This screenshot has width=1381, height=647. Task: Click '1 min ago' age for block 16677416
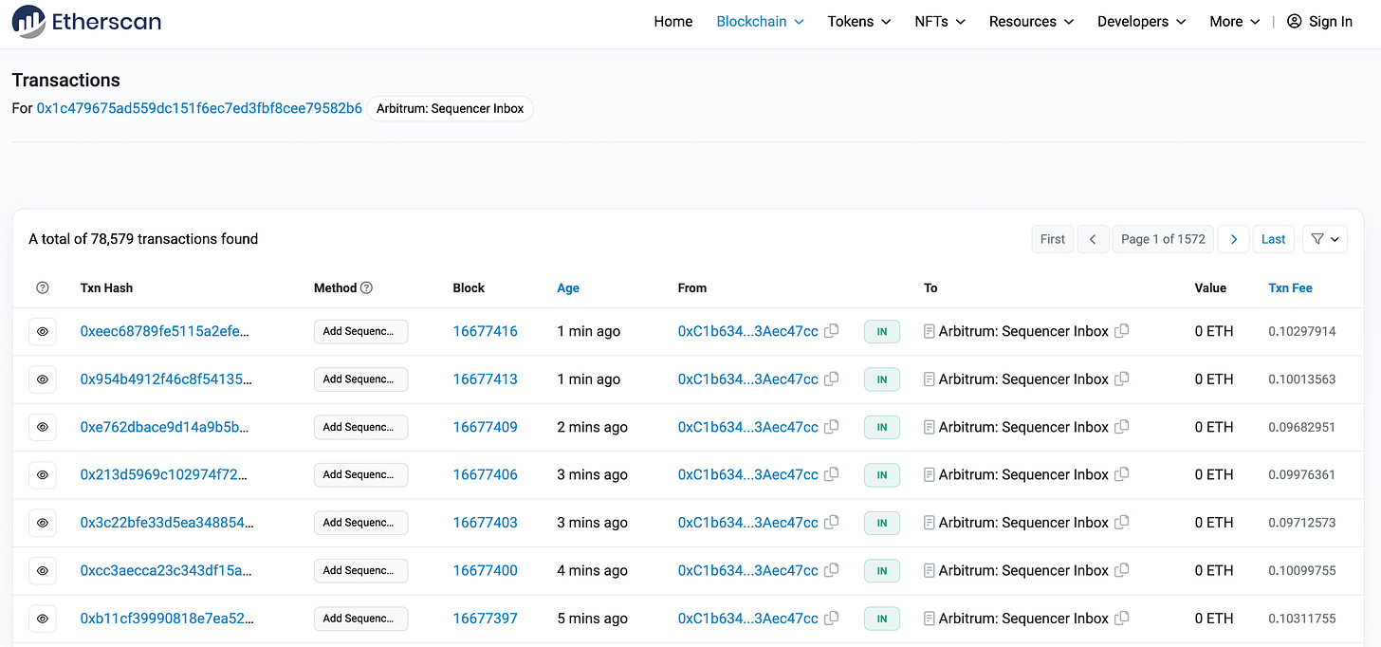point(589,331)
